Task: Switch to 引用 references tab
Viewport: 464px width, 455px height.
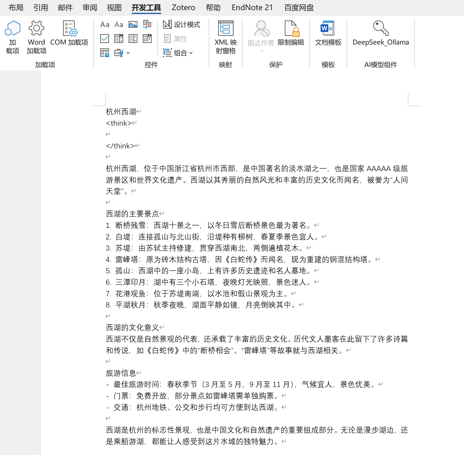Action: [x=41, y=7]
